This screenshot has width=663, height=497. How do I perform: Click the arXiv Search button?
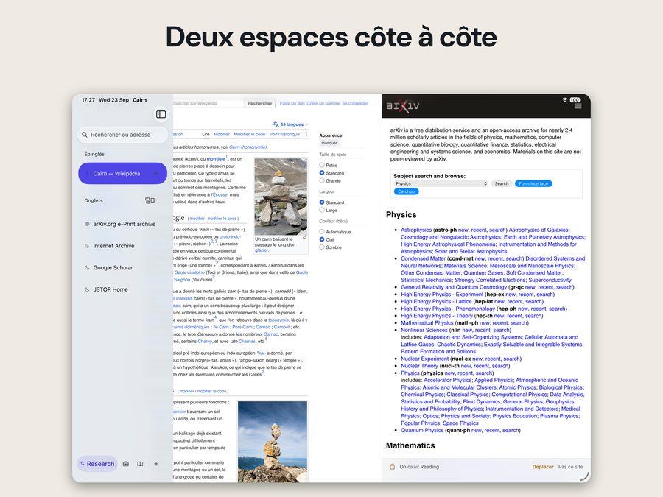(502, 183)
